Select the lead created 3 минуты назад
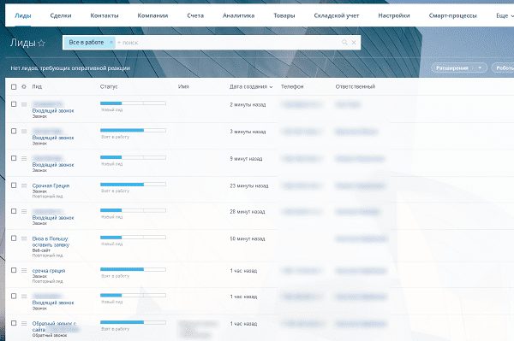Screen dimensions: 514x341 pos(14,131)
